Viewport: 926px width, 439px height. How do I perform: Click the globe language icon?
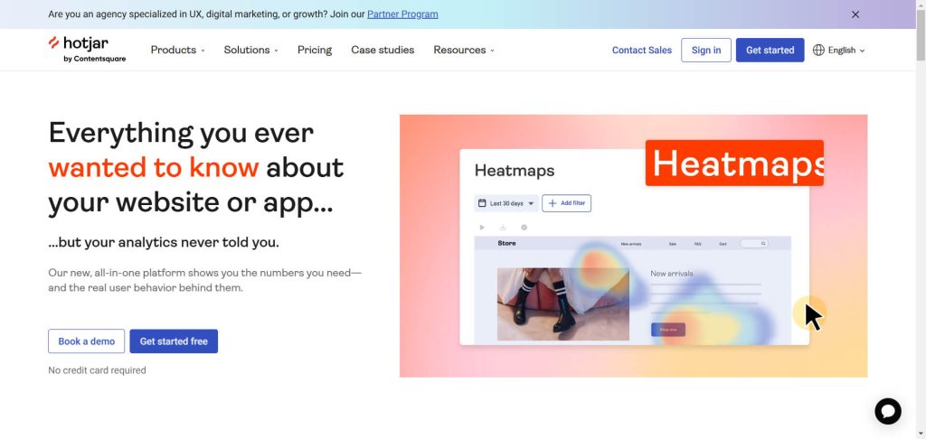click(x=818, y=51)
